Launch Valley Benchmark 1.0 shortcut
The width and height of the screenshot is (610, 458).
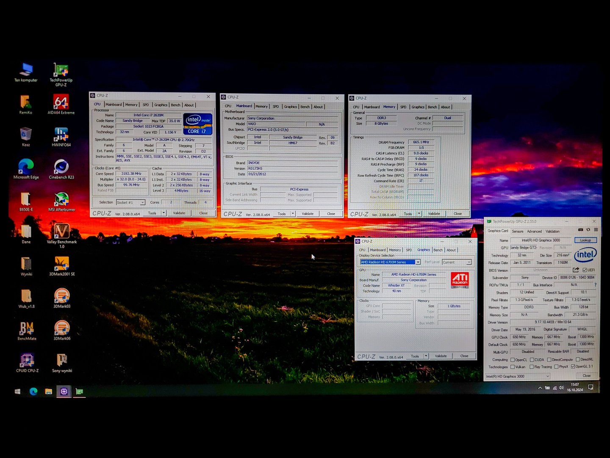61,236
